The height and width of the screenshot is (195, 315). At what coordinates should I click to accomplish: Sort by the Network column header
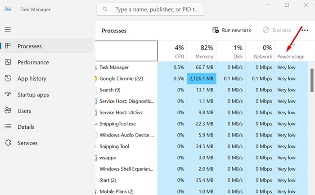click(261, 51)
